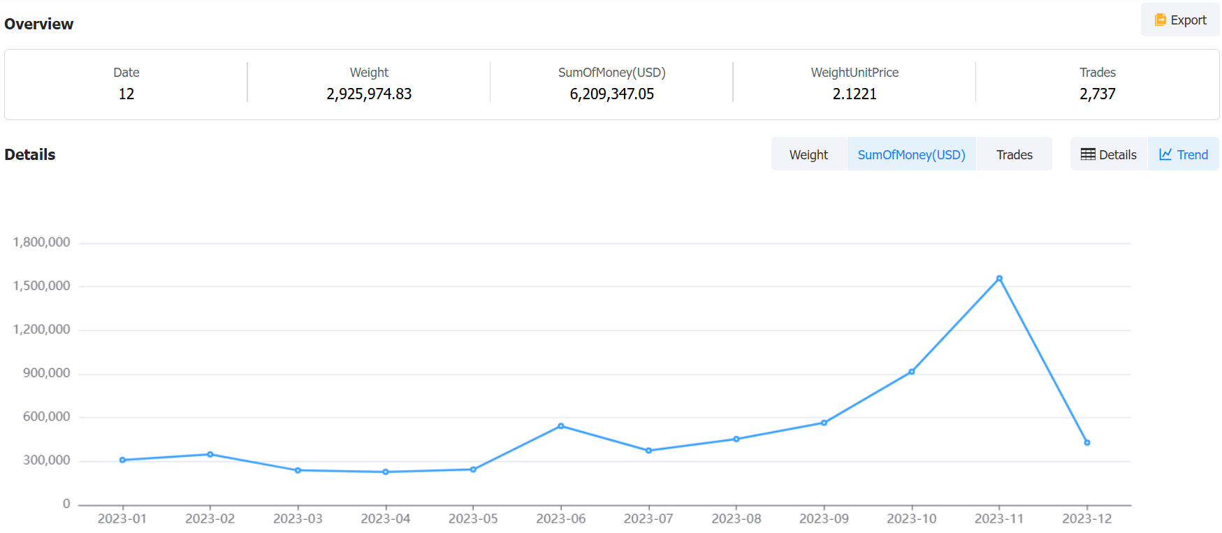
Task: Click the Weight value 2,925,974.83
Action: click(x=369, y=94)
